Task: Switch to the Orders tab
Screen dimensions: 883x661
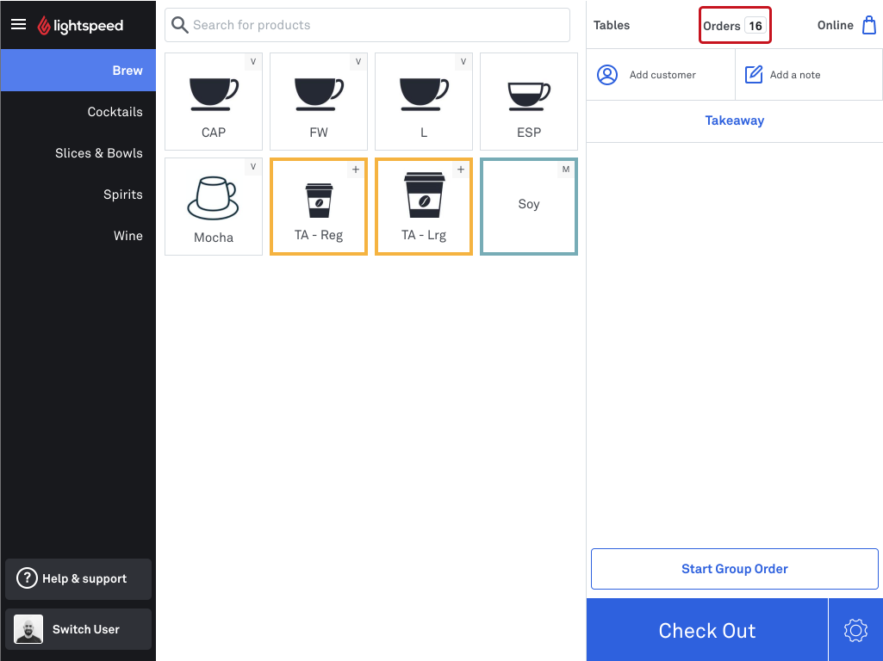Action: click(735, 25)
